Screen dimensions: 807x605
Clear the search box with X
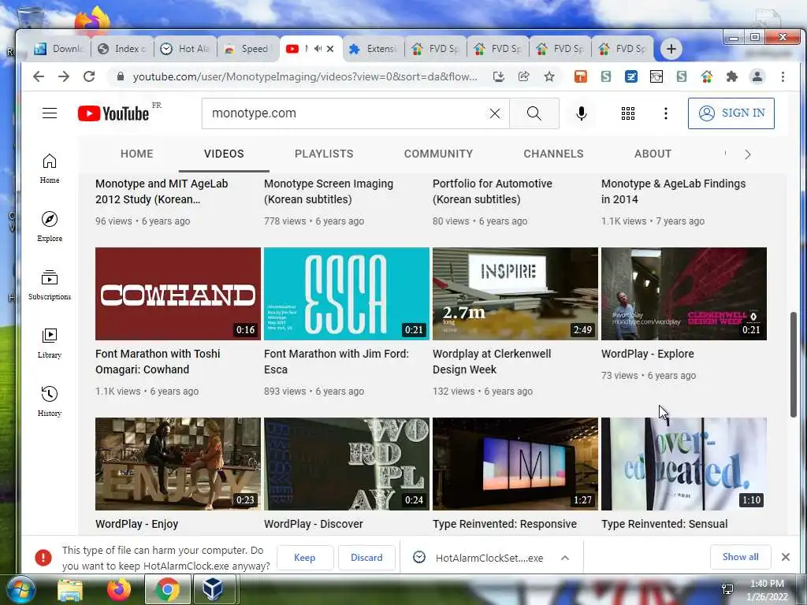495,113
